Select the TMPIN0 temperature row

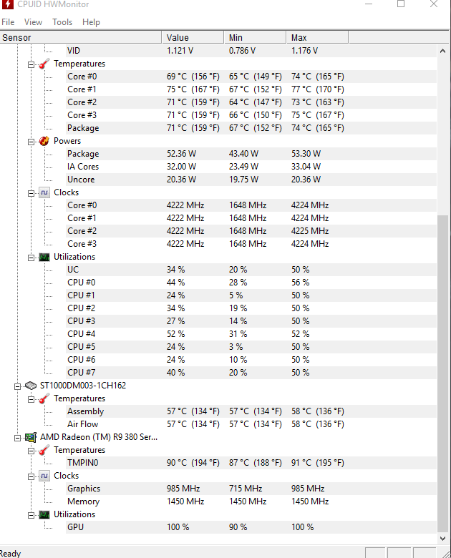218,463
